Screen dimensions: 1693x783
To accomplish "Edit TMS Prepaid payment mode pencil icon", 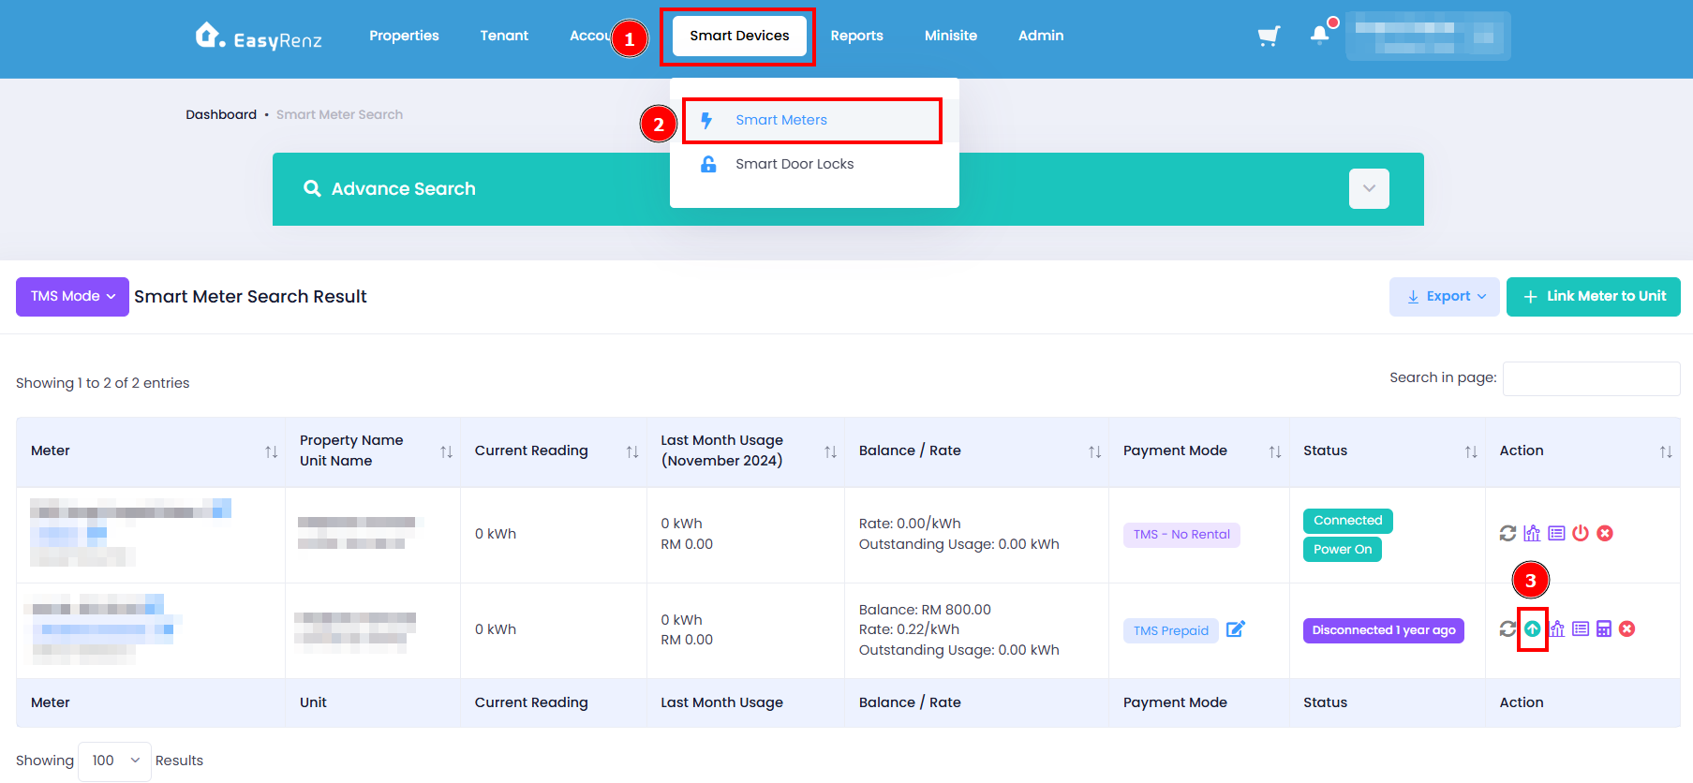I will tap(1236, 628).
